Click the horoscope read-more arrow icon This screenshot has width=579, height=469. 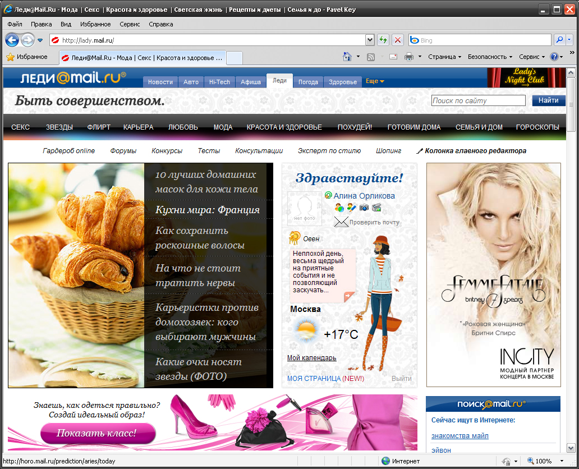tap(348, 297)
